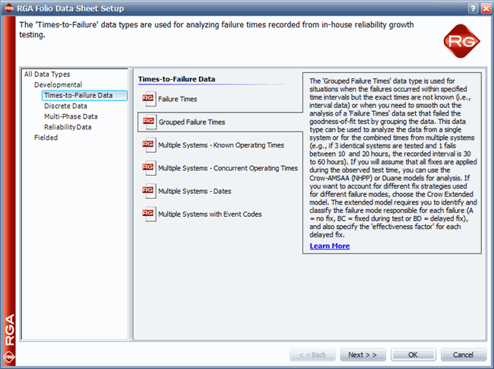Screen dimensions: 494x369
Task: Expand the Fielded category
Action: (x=46, y=138)
